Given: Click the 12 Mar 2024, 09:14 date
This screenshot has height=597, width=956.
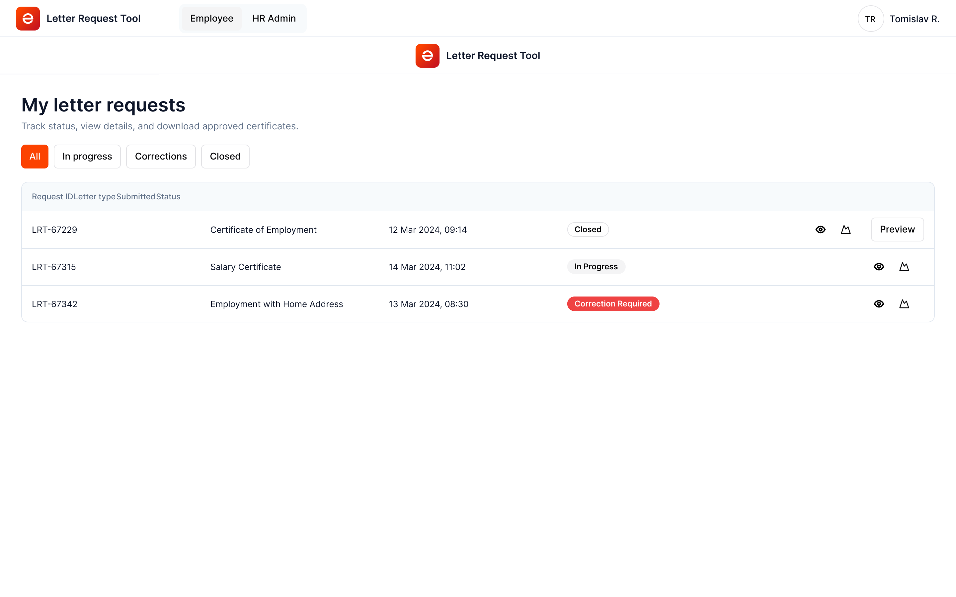Looking at the screenshot, I should pos(428,230).
